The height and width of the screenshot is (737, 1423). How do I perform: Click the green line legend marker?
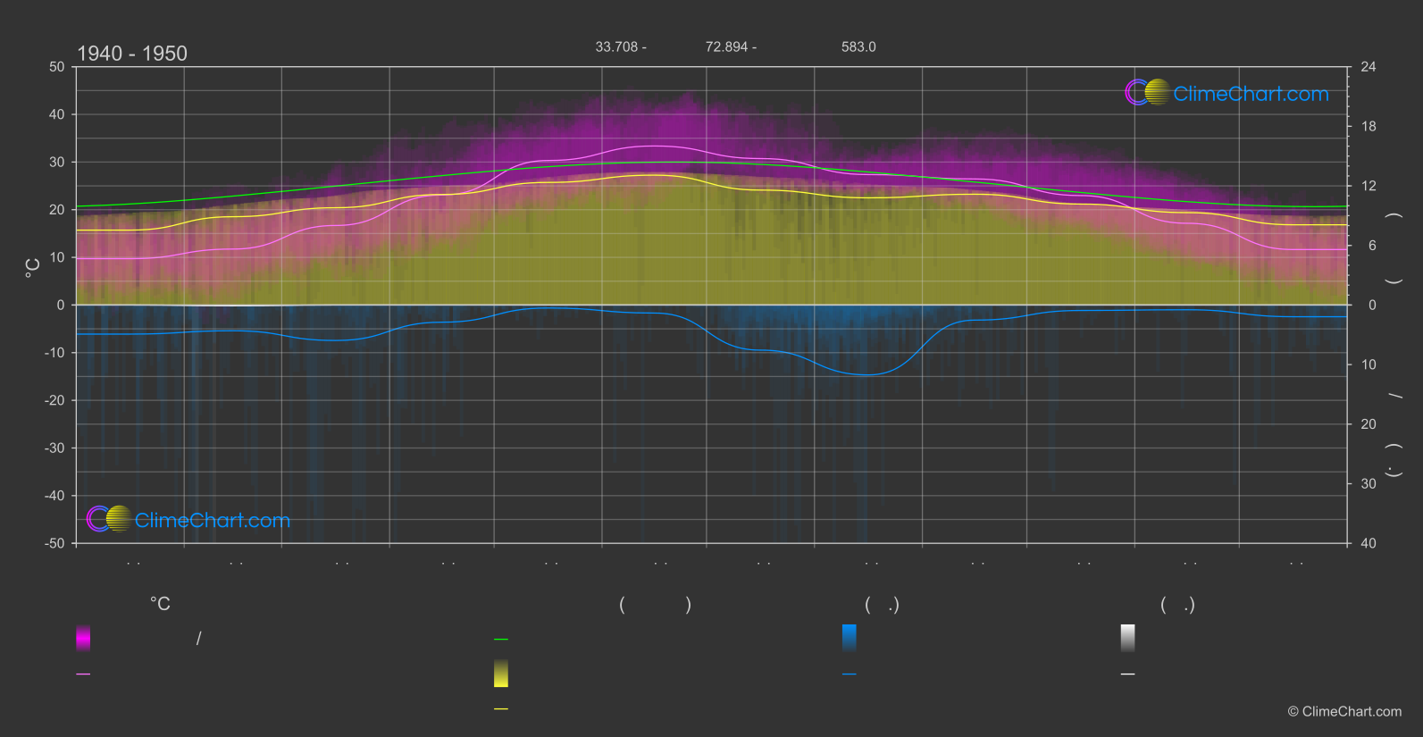(x=501, y=640)
